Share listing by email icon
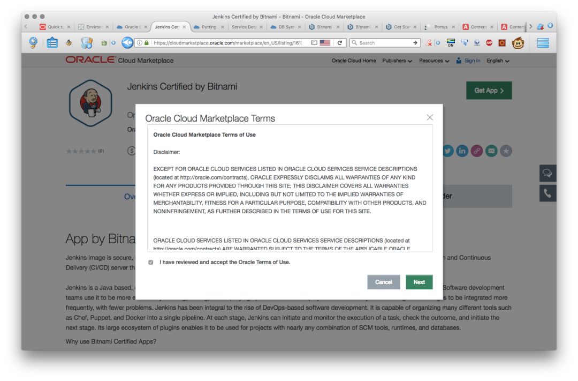Image resolution: width=578 pixels, height=381 pixels. [x=491, y=151]
